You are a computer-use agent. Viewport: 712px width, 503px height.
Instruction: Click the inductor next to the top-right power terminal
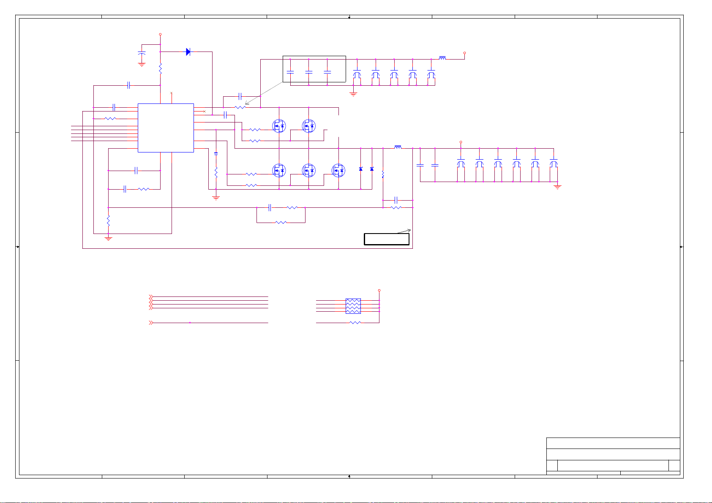coord(442,58)
